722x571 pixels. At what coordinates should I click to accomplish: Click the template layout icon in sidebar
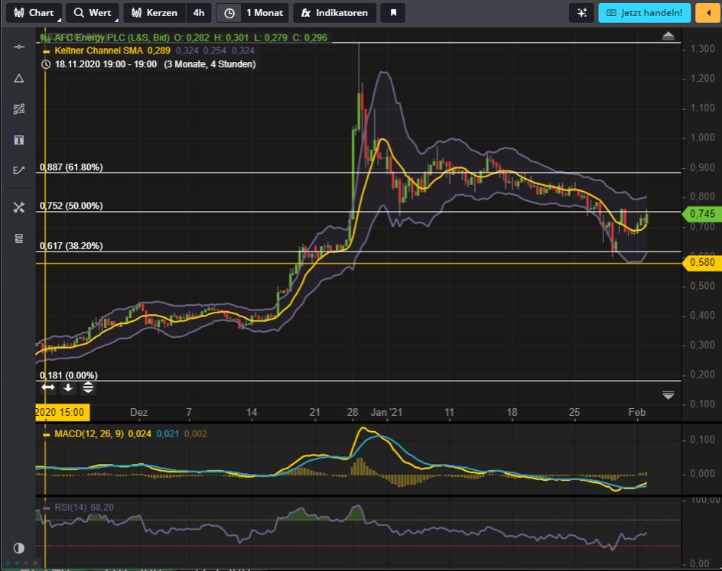[19, 238]
